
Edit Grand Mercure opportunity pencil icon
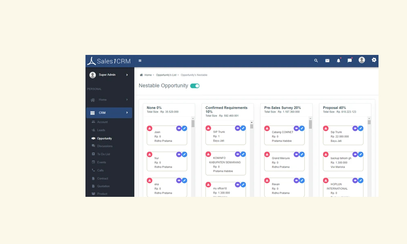pos(302,155)
